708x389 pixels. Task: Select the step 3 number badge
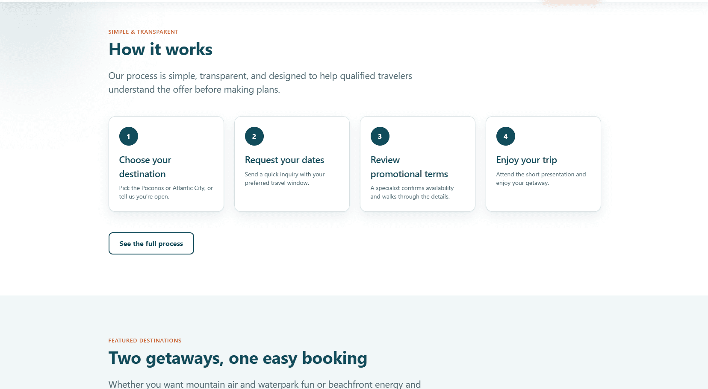[380, 136]
